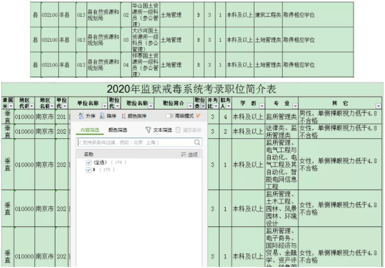Click the position code 02 cell
Viewport: 385px width, 268px height.
tap(126, 15)
